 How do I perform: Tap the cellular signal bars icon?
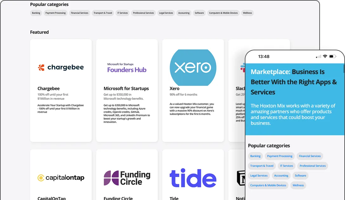(318, 57)
